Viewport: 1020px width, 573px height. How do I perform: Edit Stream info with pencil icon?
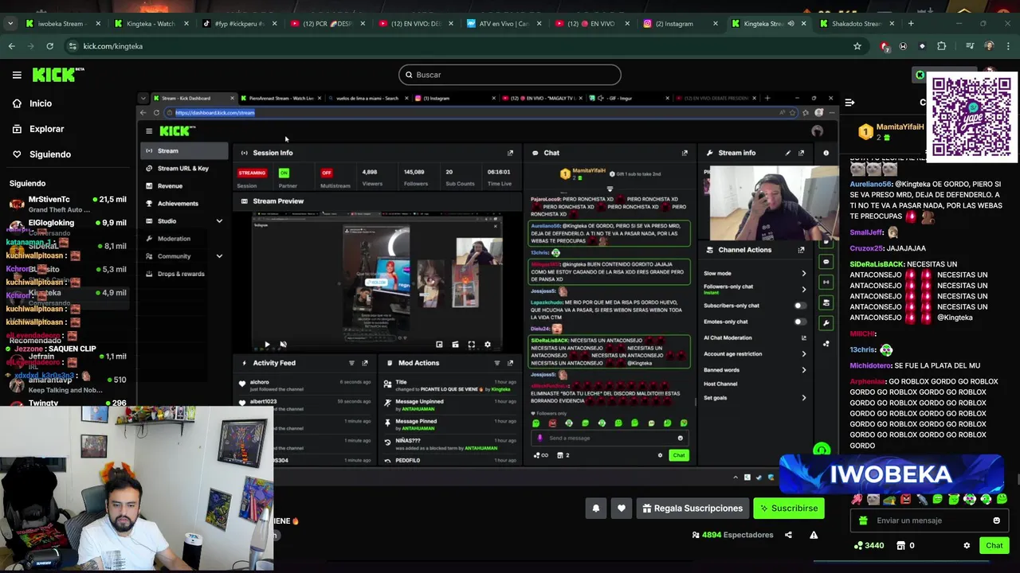pos(788,152)
